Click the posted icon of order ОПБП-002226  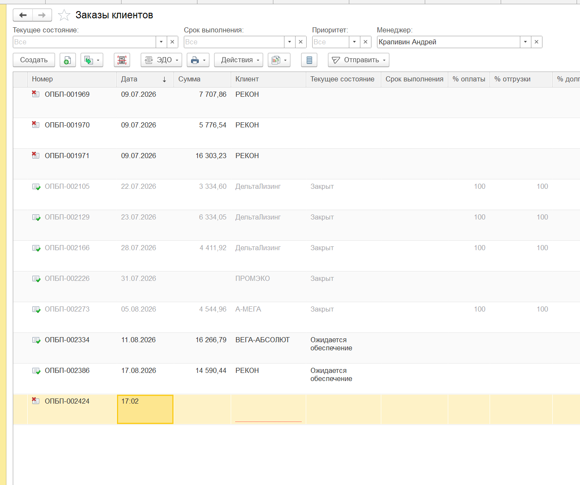pos(36,279)
